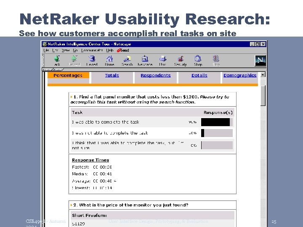The width and height of the screenshot is (303, 227).
Task: Click the Median response time value
Action: [x=102, y=174]
